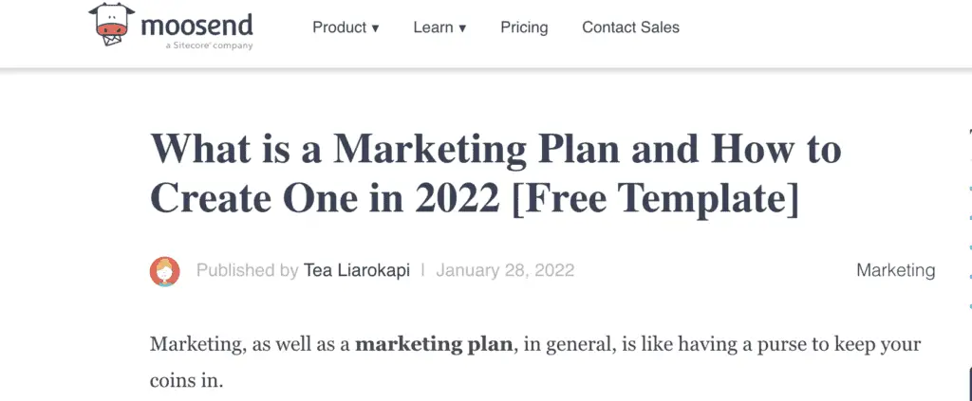This screenshot has width=972, height=401.
Task: Select the Marketing category link
Action: [x=896, y=270]
